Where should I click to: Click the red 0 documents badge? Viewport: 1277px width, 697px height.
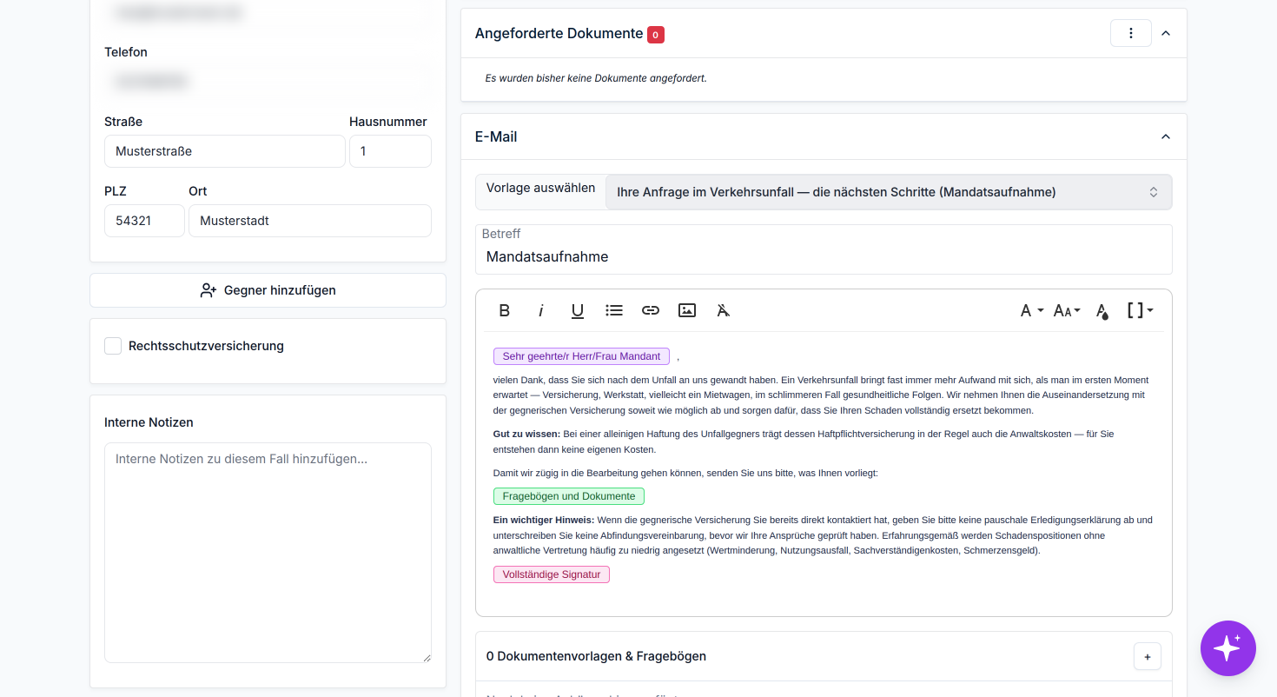(656, 35)
